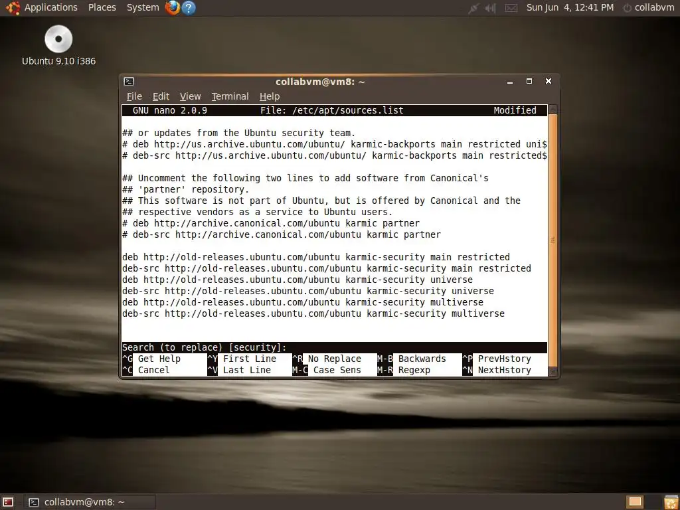Click the 'No Replace' shortcut label

(335, 359)
